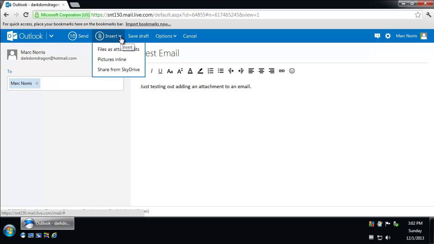434x244 pixels.
Task: Align text right
Action: click(272, 71)
